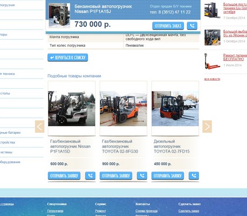The width and height of the screenshot is (247, 216).
Task: Open sidebar menu item ending in стройства
Action: coord(8,142)
